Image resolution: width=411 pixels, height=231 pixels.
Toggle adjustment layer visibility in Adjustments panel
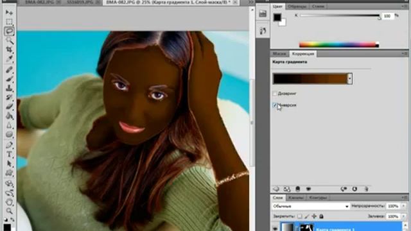(x=308, y=189)
